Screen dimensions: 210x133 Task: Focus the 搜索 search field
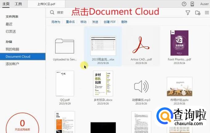[x=60, y=13]
